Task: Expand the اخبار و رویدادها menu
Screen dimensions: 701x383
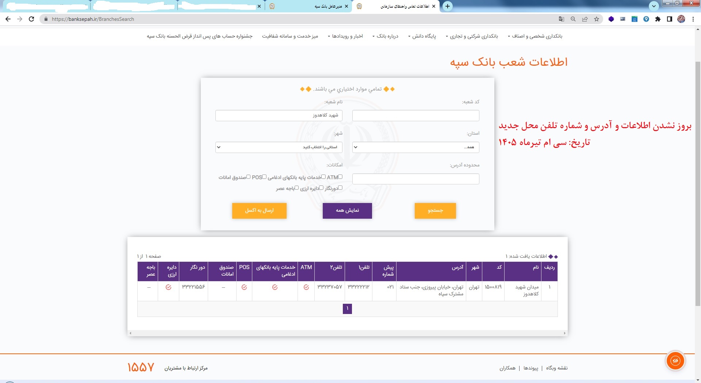Action: pyautogui.click(x=345, y=36)
